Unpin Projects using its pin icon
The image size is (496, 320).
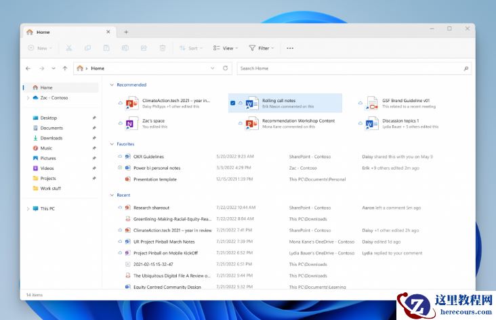[94, 179]
